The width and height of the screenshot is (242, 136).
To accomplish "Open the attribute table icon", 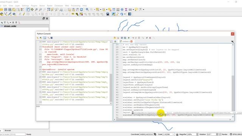I will [x=114, y=9].
